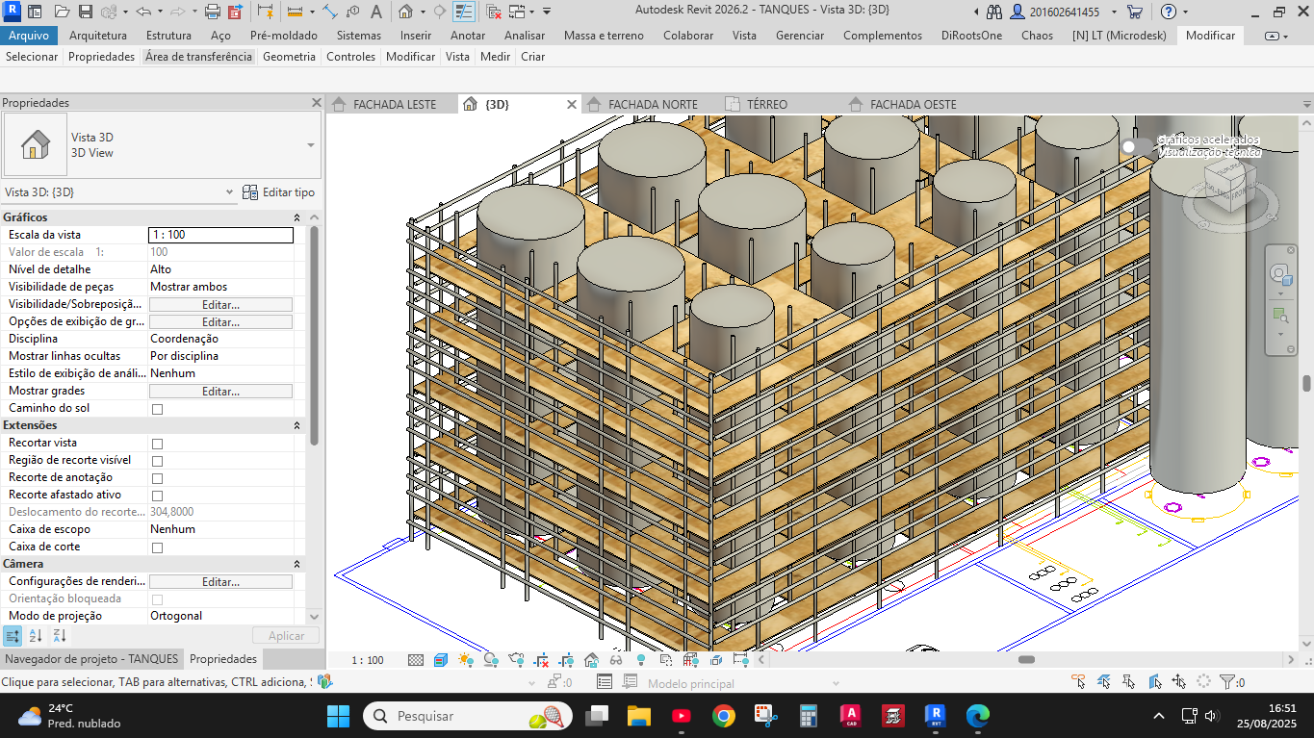Collapse the Câmera properties section

point(296,564)
